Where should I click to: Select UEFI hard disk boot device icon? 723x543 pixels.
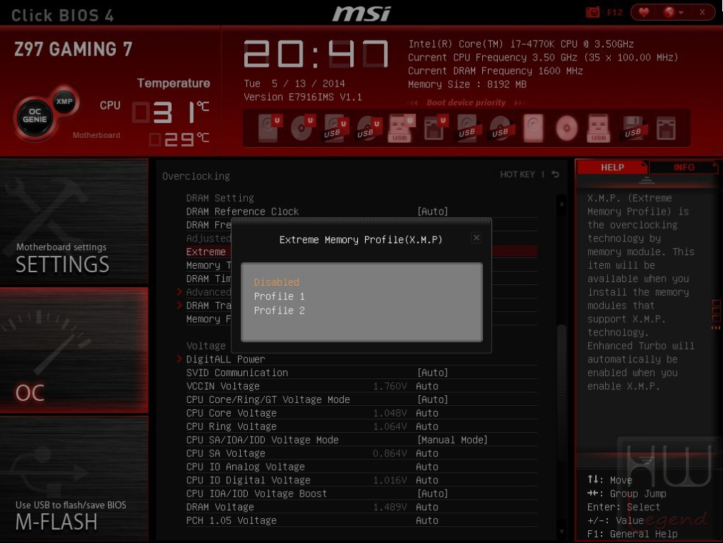tap(270, 127)
